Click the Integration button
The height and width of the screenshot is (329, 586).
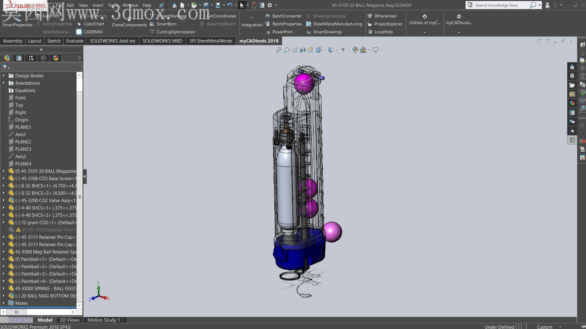(x=252, y=21)
